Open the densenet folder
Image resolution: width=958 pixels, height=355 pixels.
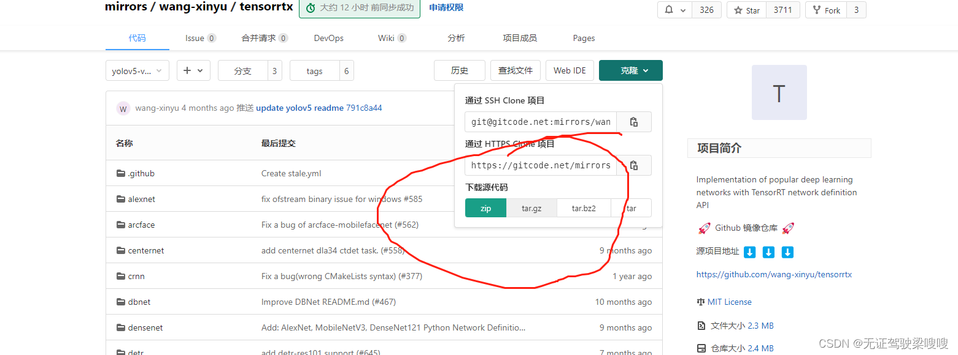(145, 327)
